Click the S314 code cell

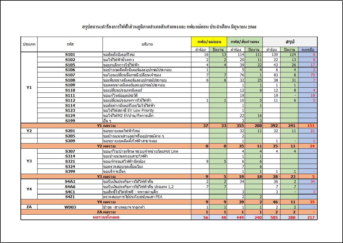click(70, 156)
